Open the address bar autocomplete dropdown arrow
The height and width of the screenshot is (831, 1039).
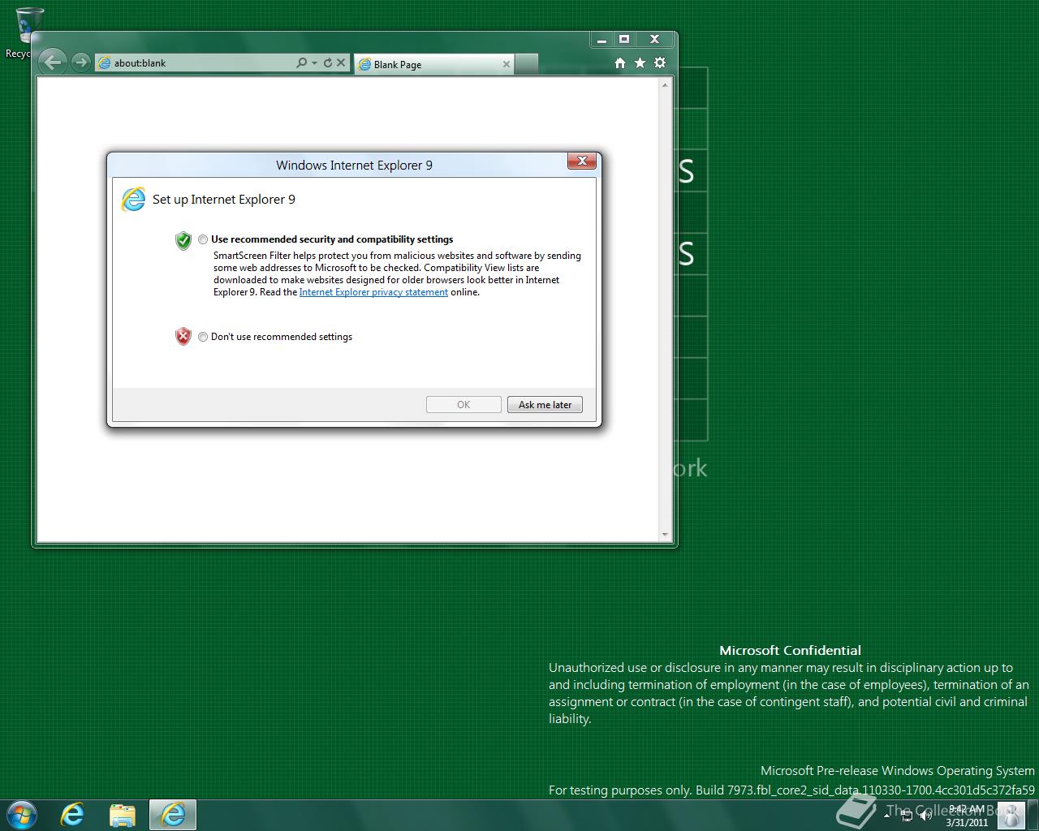314,62
